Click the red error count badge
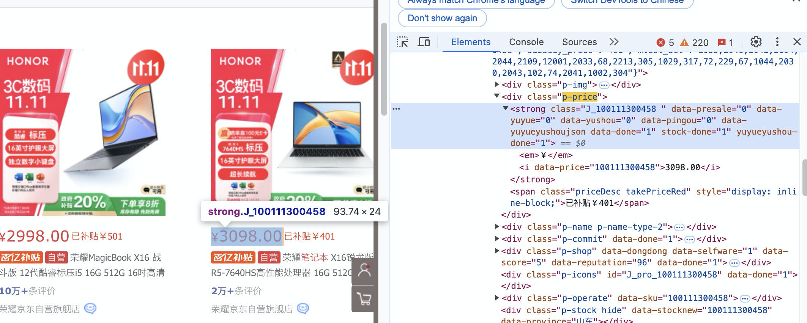Viewport: 807px width, 323px height. [665, 42]
